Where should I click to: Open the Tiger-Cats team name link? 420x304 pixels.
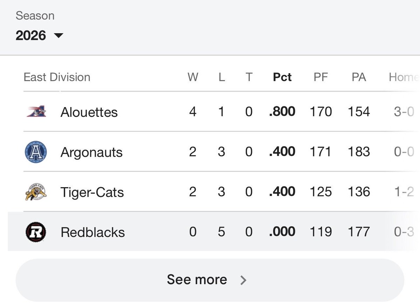92,192
